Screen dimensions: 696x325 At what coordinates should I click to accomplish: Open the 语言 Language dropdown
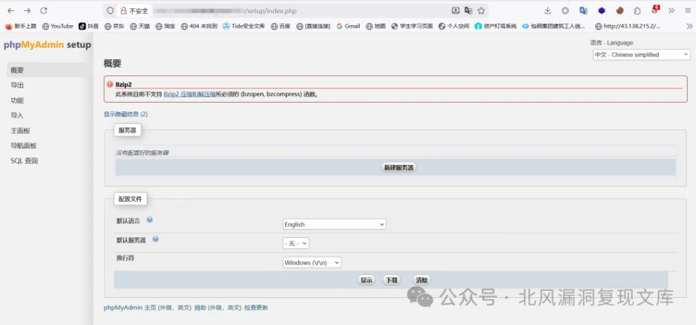pos(641,54)
